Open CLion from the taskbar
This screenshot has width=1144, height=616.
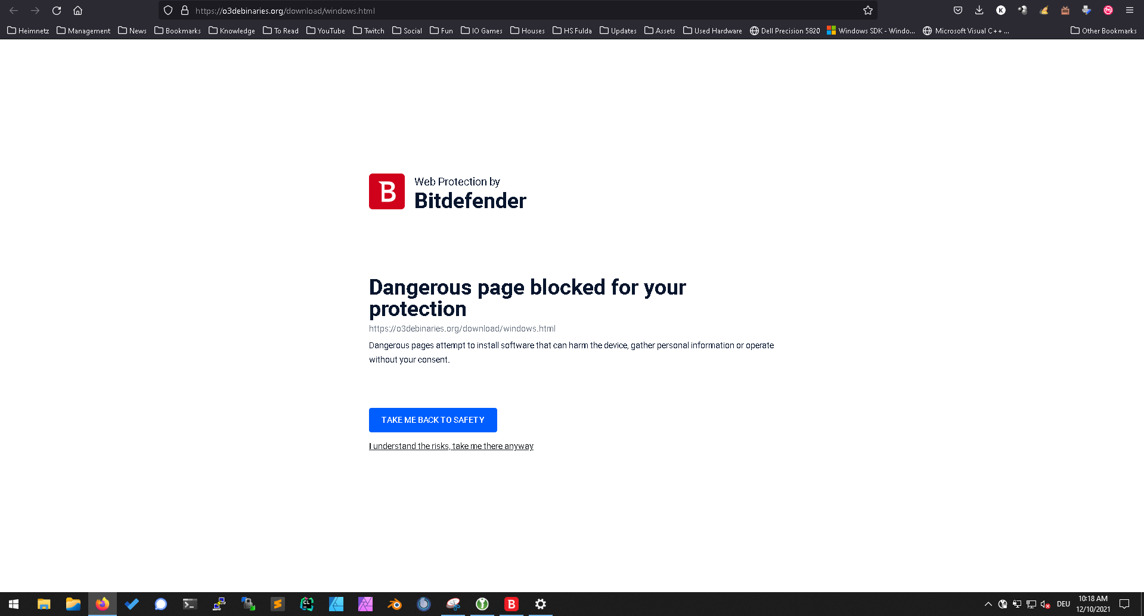[306, 603]
